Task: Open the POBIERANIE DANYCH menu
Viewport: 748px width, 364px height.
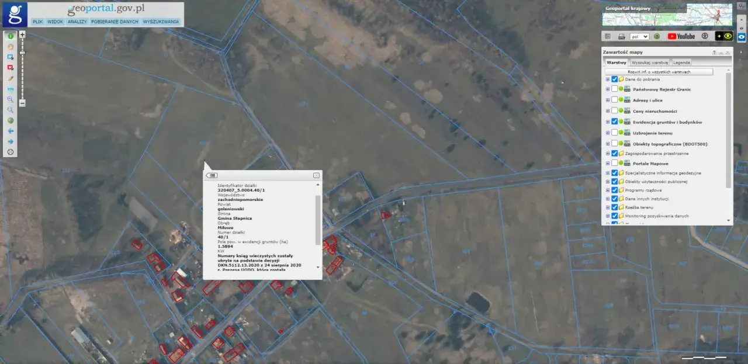Action: click(x=115, y=21)
